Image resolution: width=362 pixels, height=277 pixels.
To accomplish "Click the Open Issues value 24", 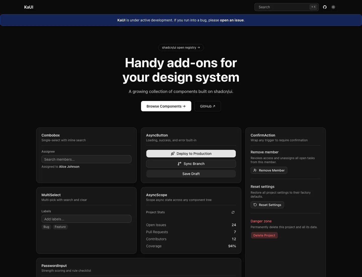I will [234, 225].
